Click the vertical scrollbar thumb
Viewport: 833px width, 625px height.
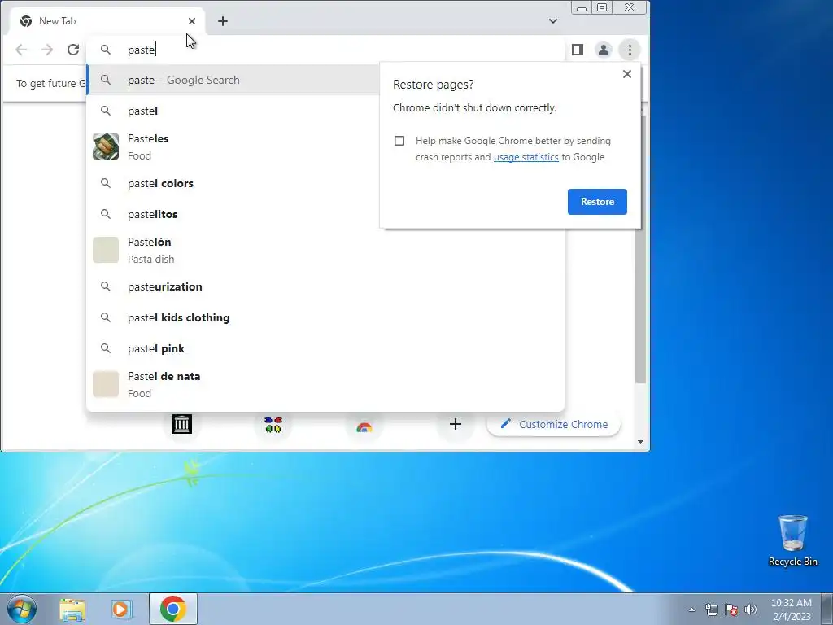(x=640, y=250)
